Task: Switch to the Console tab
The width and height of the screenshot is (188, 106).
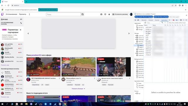Action: pos(151,20)
